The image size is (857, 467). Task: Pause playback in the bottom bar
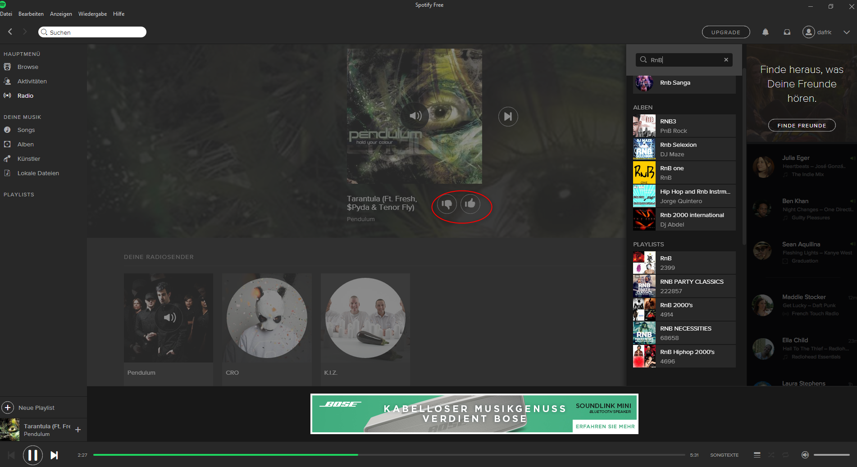33,455
